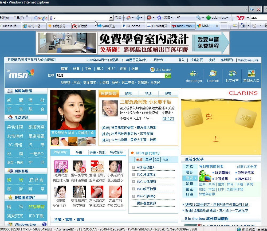
Task: Click the 新聞 search category link
Action: (x=76, y=69)
